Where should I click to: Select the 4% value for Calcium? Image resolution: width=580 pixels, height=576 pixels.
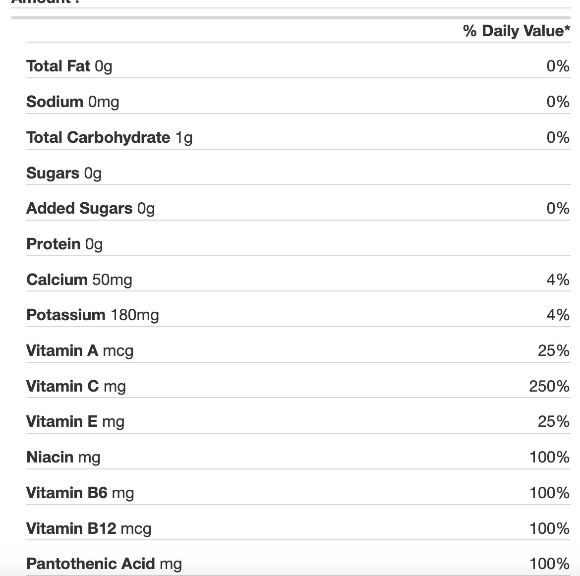tap(558, 280)
